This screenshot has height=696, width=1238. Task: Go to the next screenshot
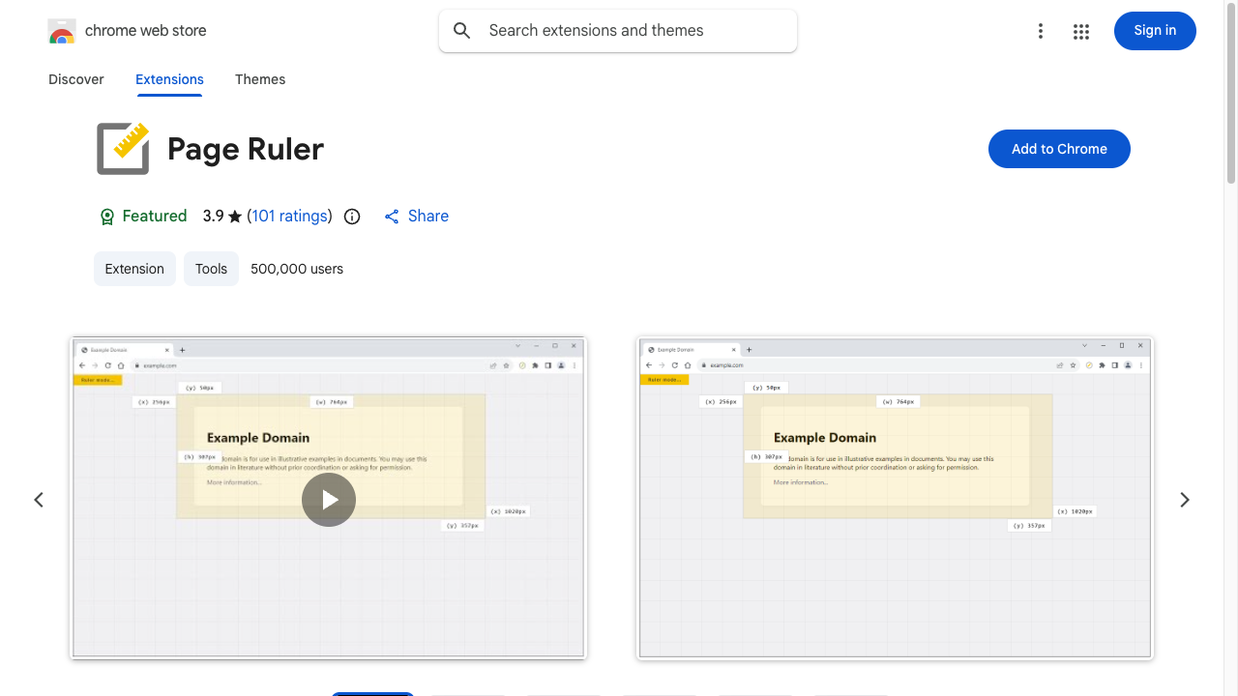[x=1185, y=500]
